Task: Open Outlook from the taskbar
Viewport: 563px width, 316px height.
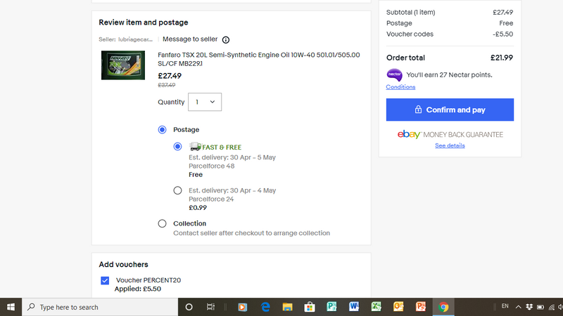Action: coord(398,307)
